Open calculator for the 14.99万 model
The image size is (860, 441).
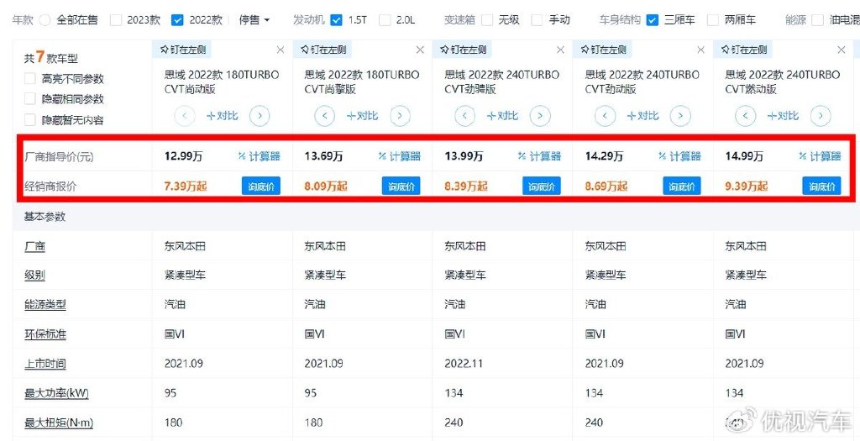[x=820, y=156]
